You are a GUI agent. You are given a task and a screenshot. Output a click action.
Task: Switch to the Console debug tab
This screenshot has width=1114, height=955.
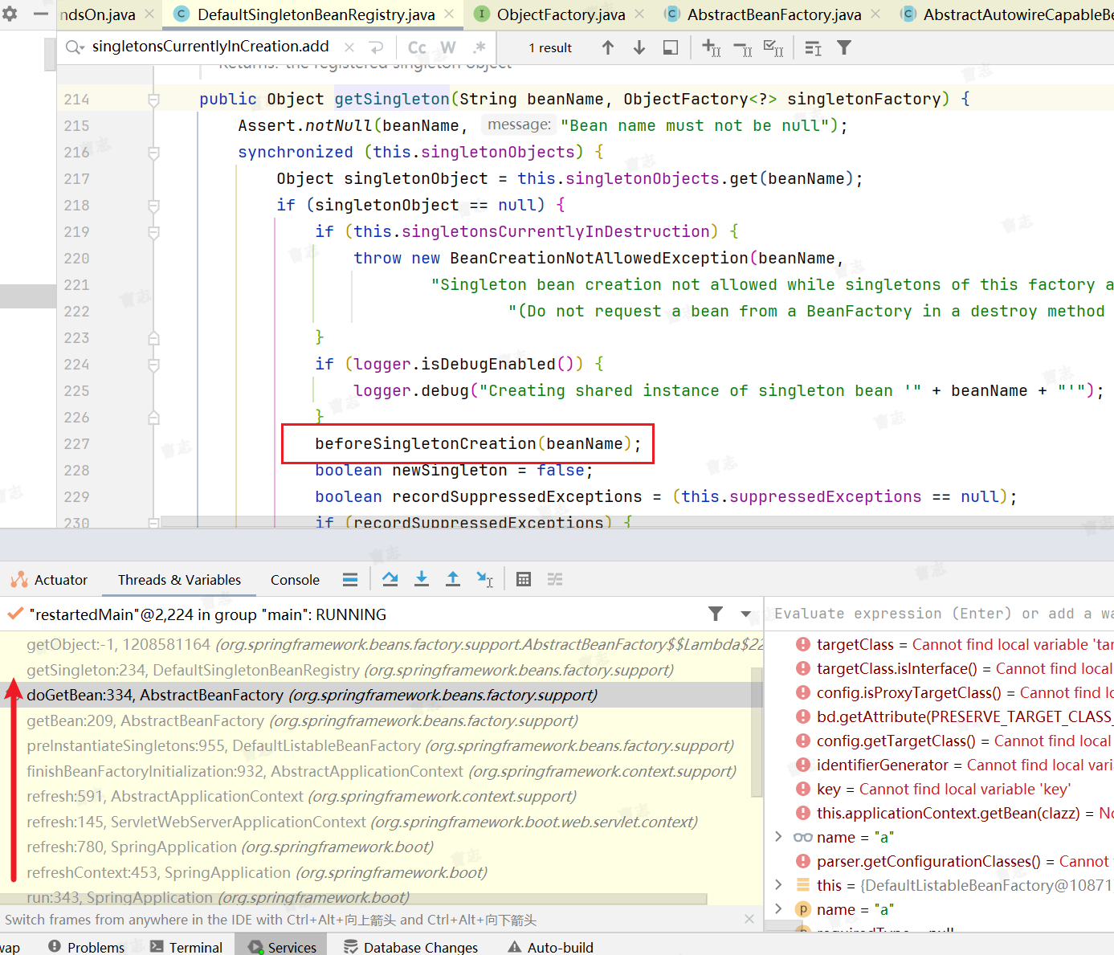295,580
